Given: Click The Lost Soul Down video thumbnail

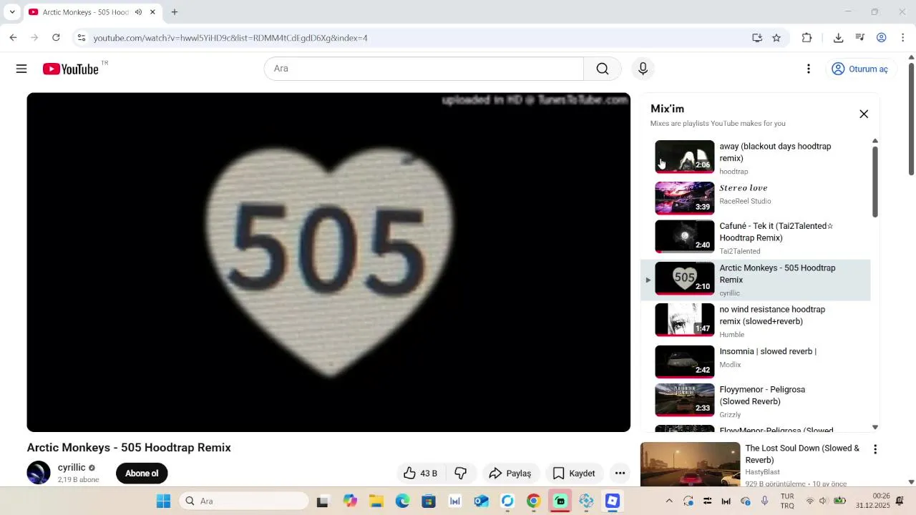Looking at the screenshot, I should tap(690, 464).
